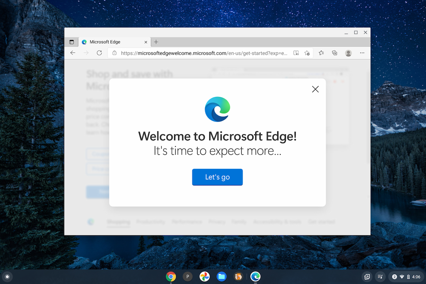Screen dimensions: 426x284
Task: Select the address bar URL field
Action: [x=204, y=53]
